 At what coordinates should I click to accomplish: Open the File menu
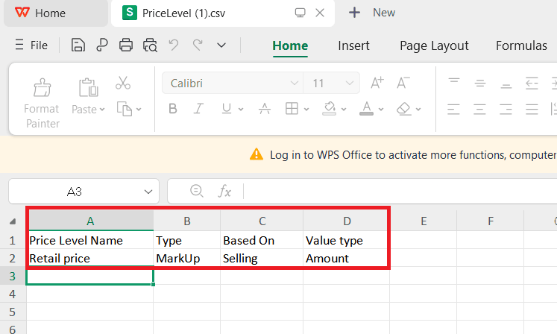(32, 45)
